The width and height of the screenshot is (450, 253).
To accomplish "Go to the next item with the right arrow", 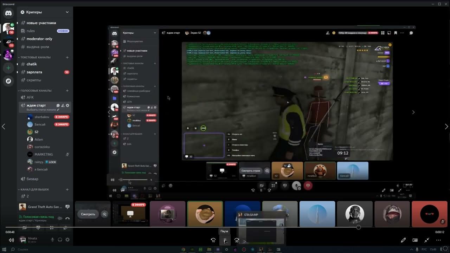I will (x=446, y=126).
